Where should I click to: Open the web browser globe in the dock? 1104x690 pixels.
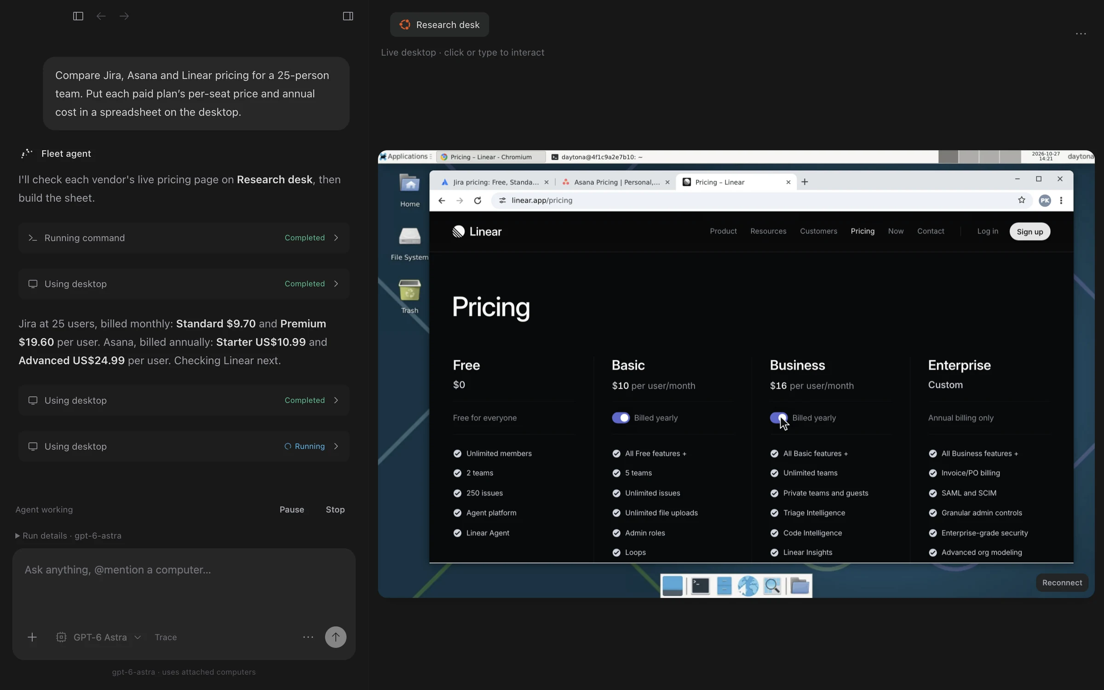(748, 586)
